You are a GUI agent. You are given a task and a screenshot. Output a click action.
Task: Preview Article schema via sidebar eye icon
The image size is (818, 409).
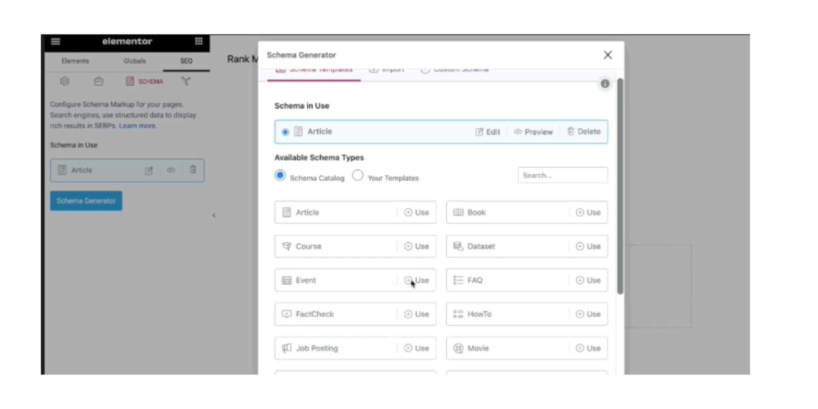171,170
